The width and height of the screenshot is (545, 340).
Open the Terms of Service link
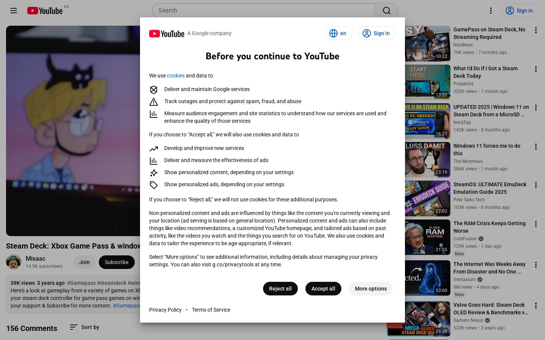pyautogui.click(x=211, y=310)
